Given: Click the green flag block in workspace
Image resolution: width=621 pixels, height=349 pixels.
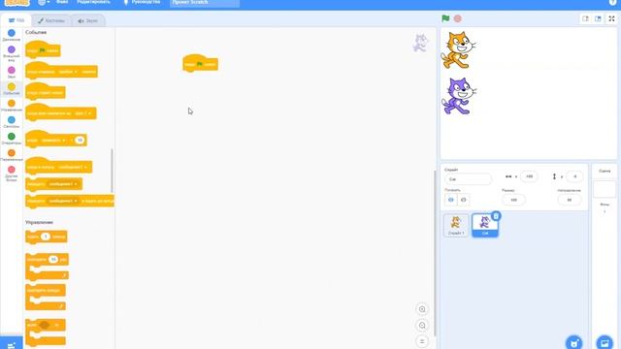Looking at the screenshot, I should pyautogui.click(x=201, y=64).
